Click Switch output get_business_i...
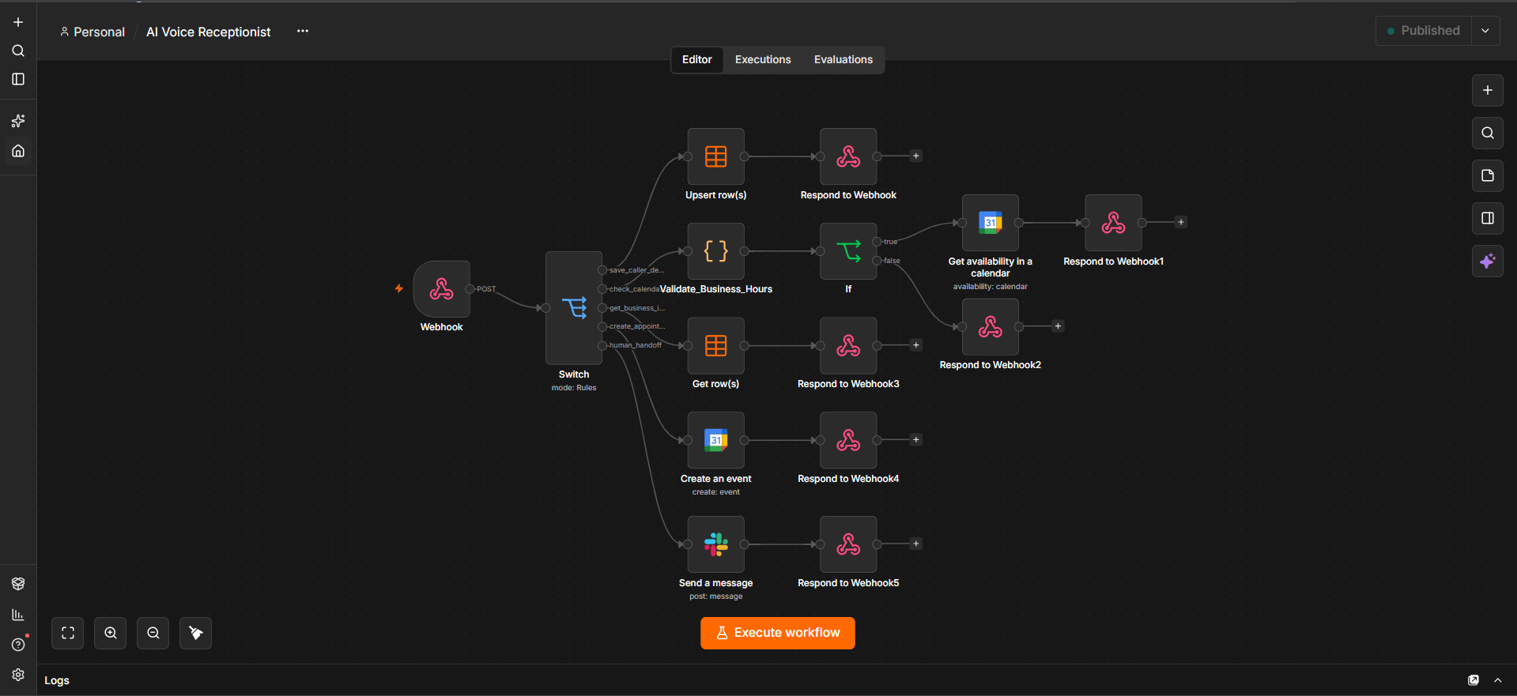 [x=602, y=308]
